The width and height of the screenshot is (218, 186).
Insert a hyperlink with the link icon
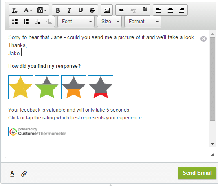pyautogui.click(x=121, y=10)
